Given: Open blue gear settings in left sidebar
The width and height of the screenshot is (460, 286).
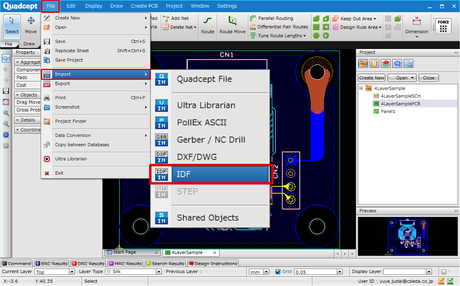Looking at the screenshot, I should 6,135.
